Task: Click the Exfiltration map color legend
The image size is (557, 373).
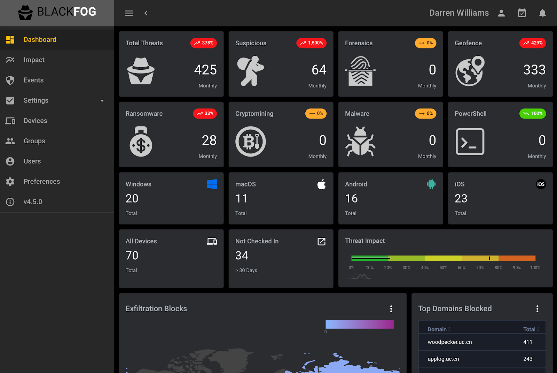Action: [x=360, y=324]
